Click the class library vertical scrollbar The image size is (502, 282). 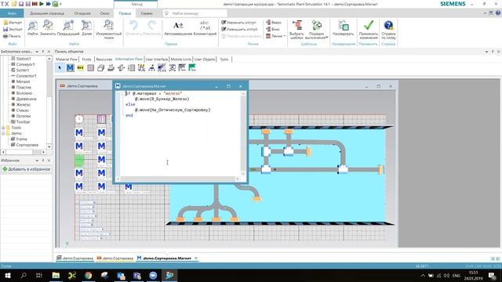(49, 103)
